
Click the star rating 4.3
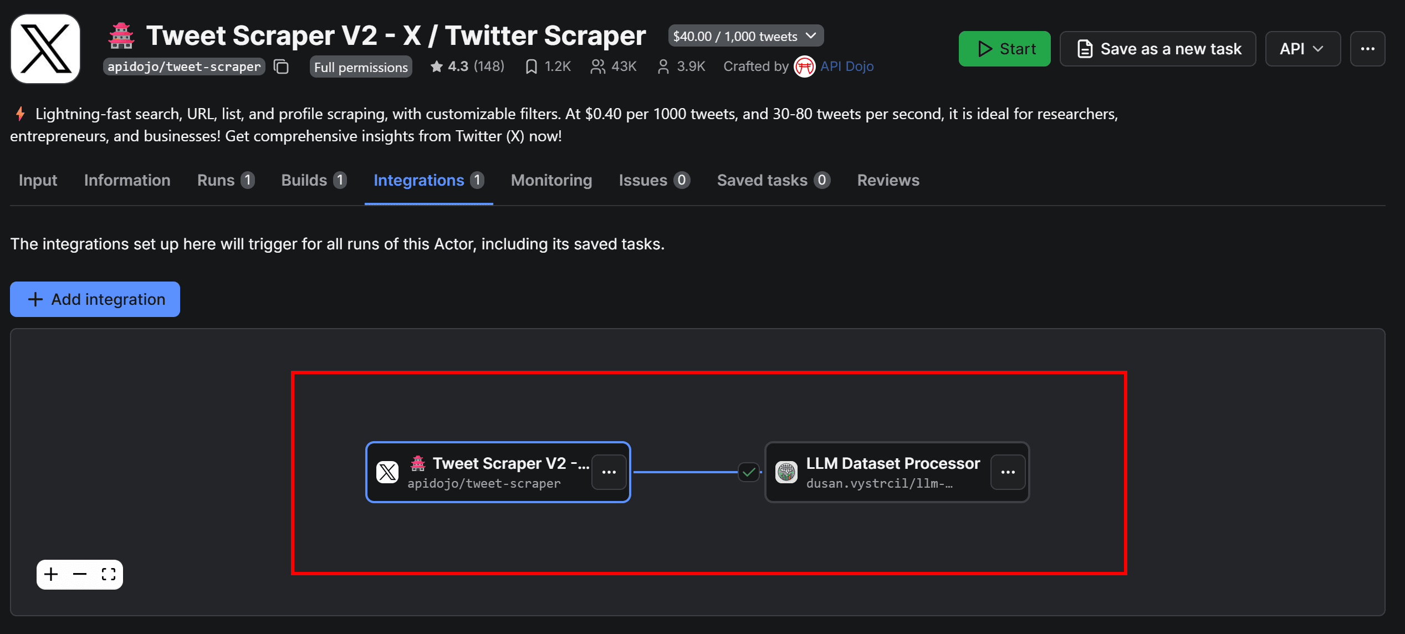tap(467, 67)
